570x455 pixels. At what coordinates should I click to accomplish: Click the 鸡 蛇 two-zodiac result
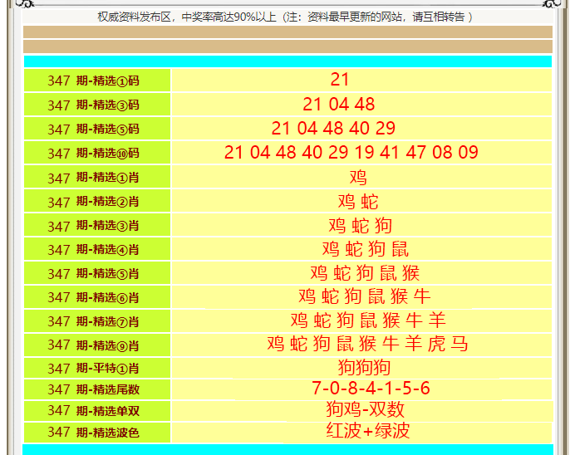pos(358,202)
